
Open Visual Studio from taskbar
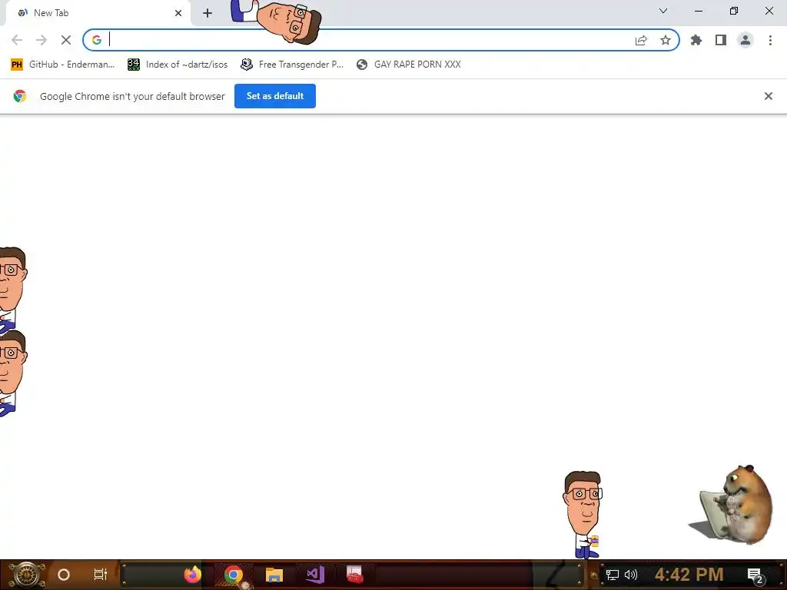[x=315, y=575]
